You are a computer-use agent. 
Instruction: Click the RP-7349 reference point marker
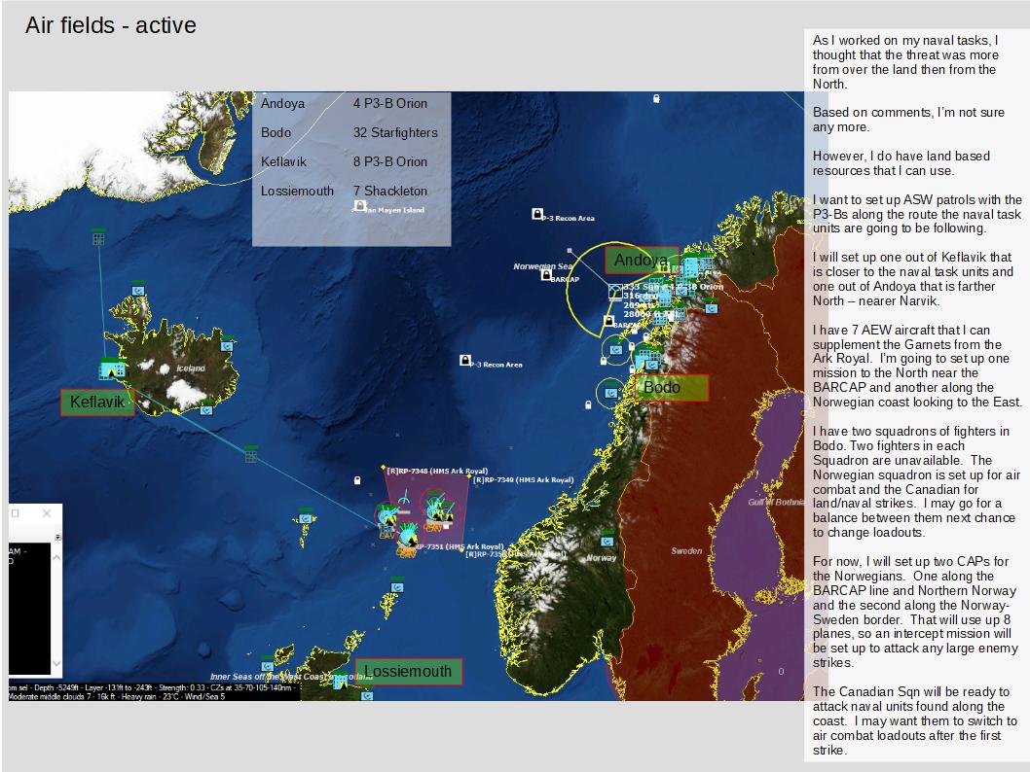469,477
